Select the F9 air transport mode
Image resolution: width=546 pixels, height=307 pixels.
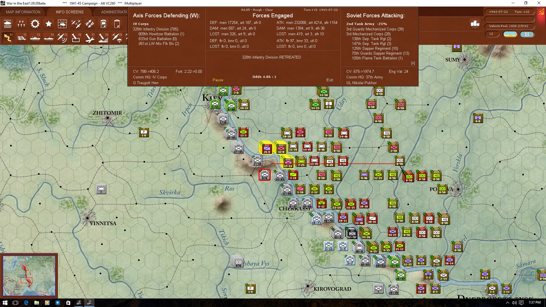point(117,38)
